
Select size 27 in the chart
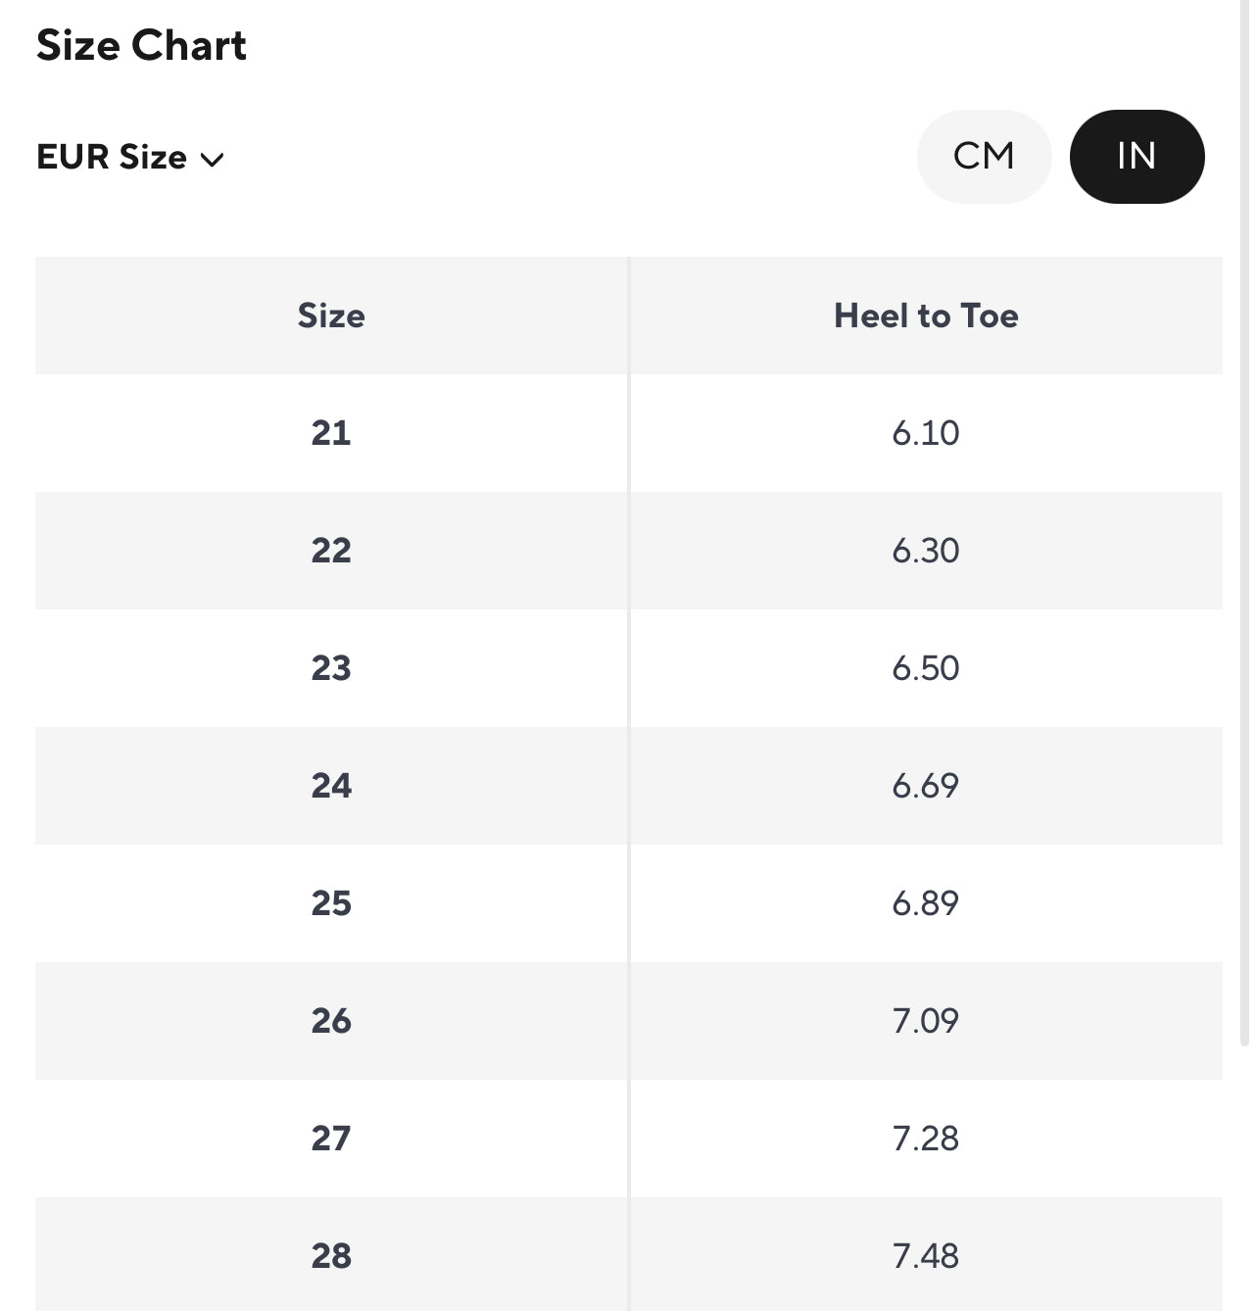click(x=331, y=1139)
